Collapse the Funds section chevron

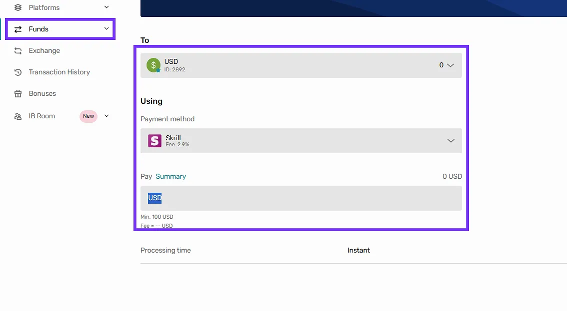[106, 29]
